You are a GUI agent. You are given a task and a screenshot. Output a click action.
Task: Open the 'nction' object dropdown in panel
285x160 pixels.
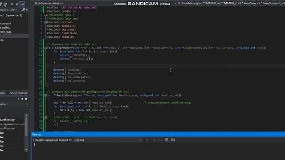(x=27, y=104)
